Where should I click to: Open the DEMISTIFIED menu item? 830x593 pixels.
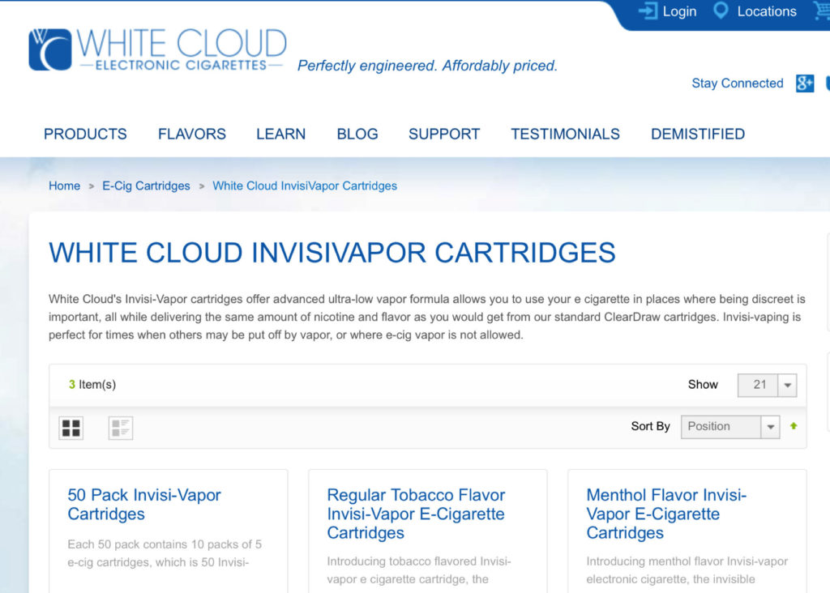pos(698,134)
